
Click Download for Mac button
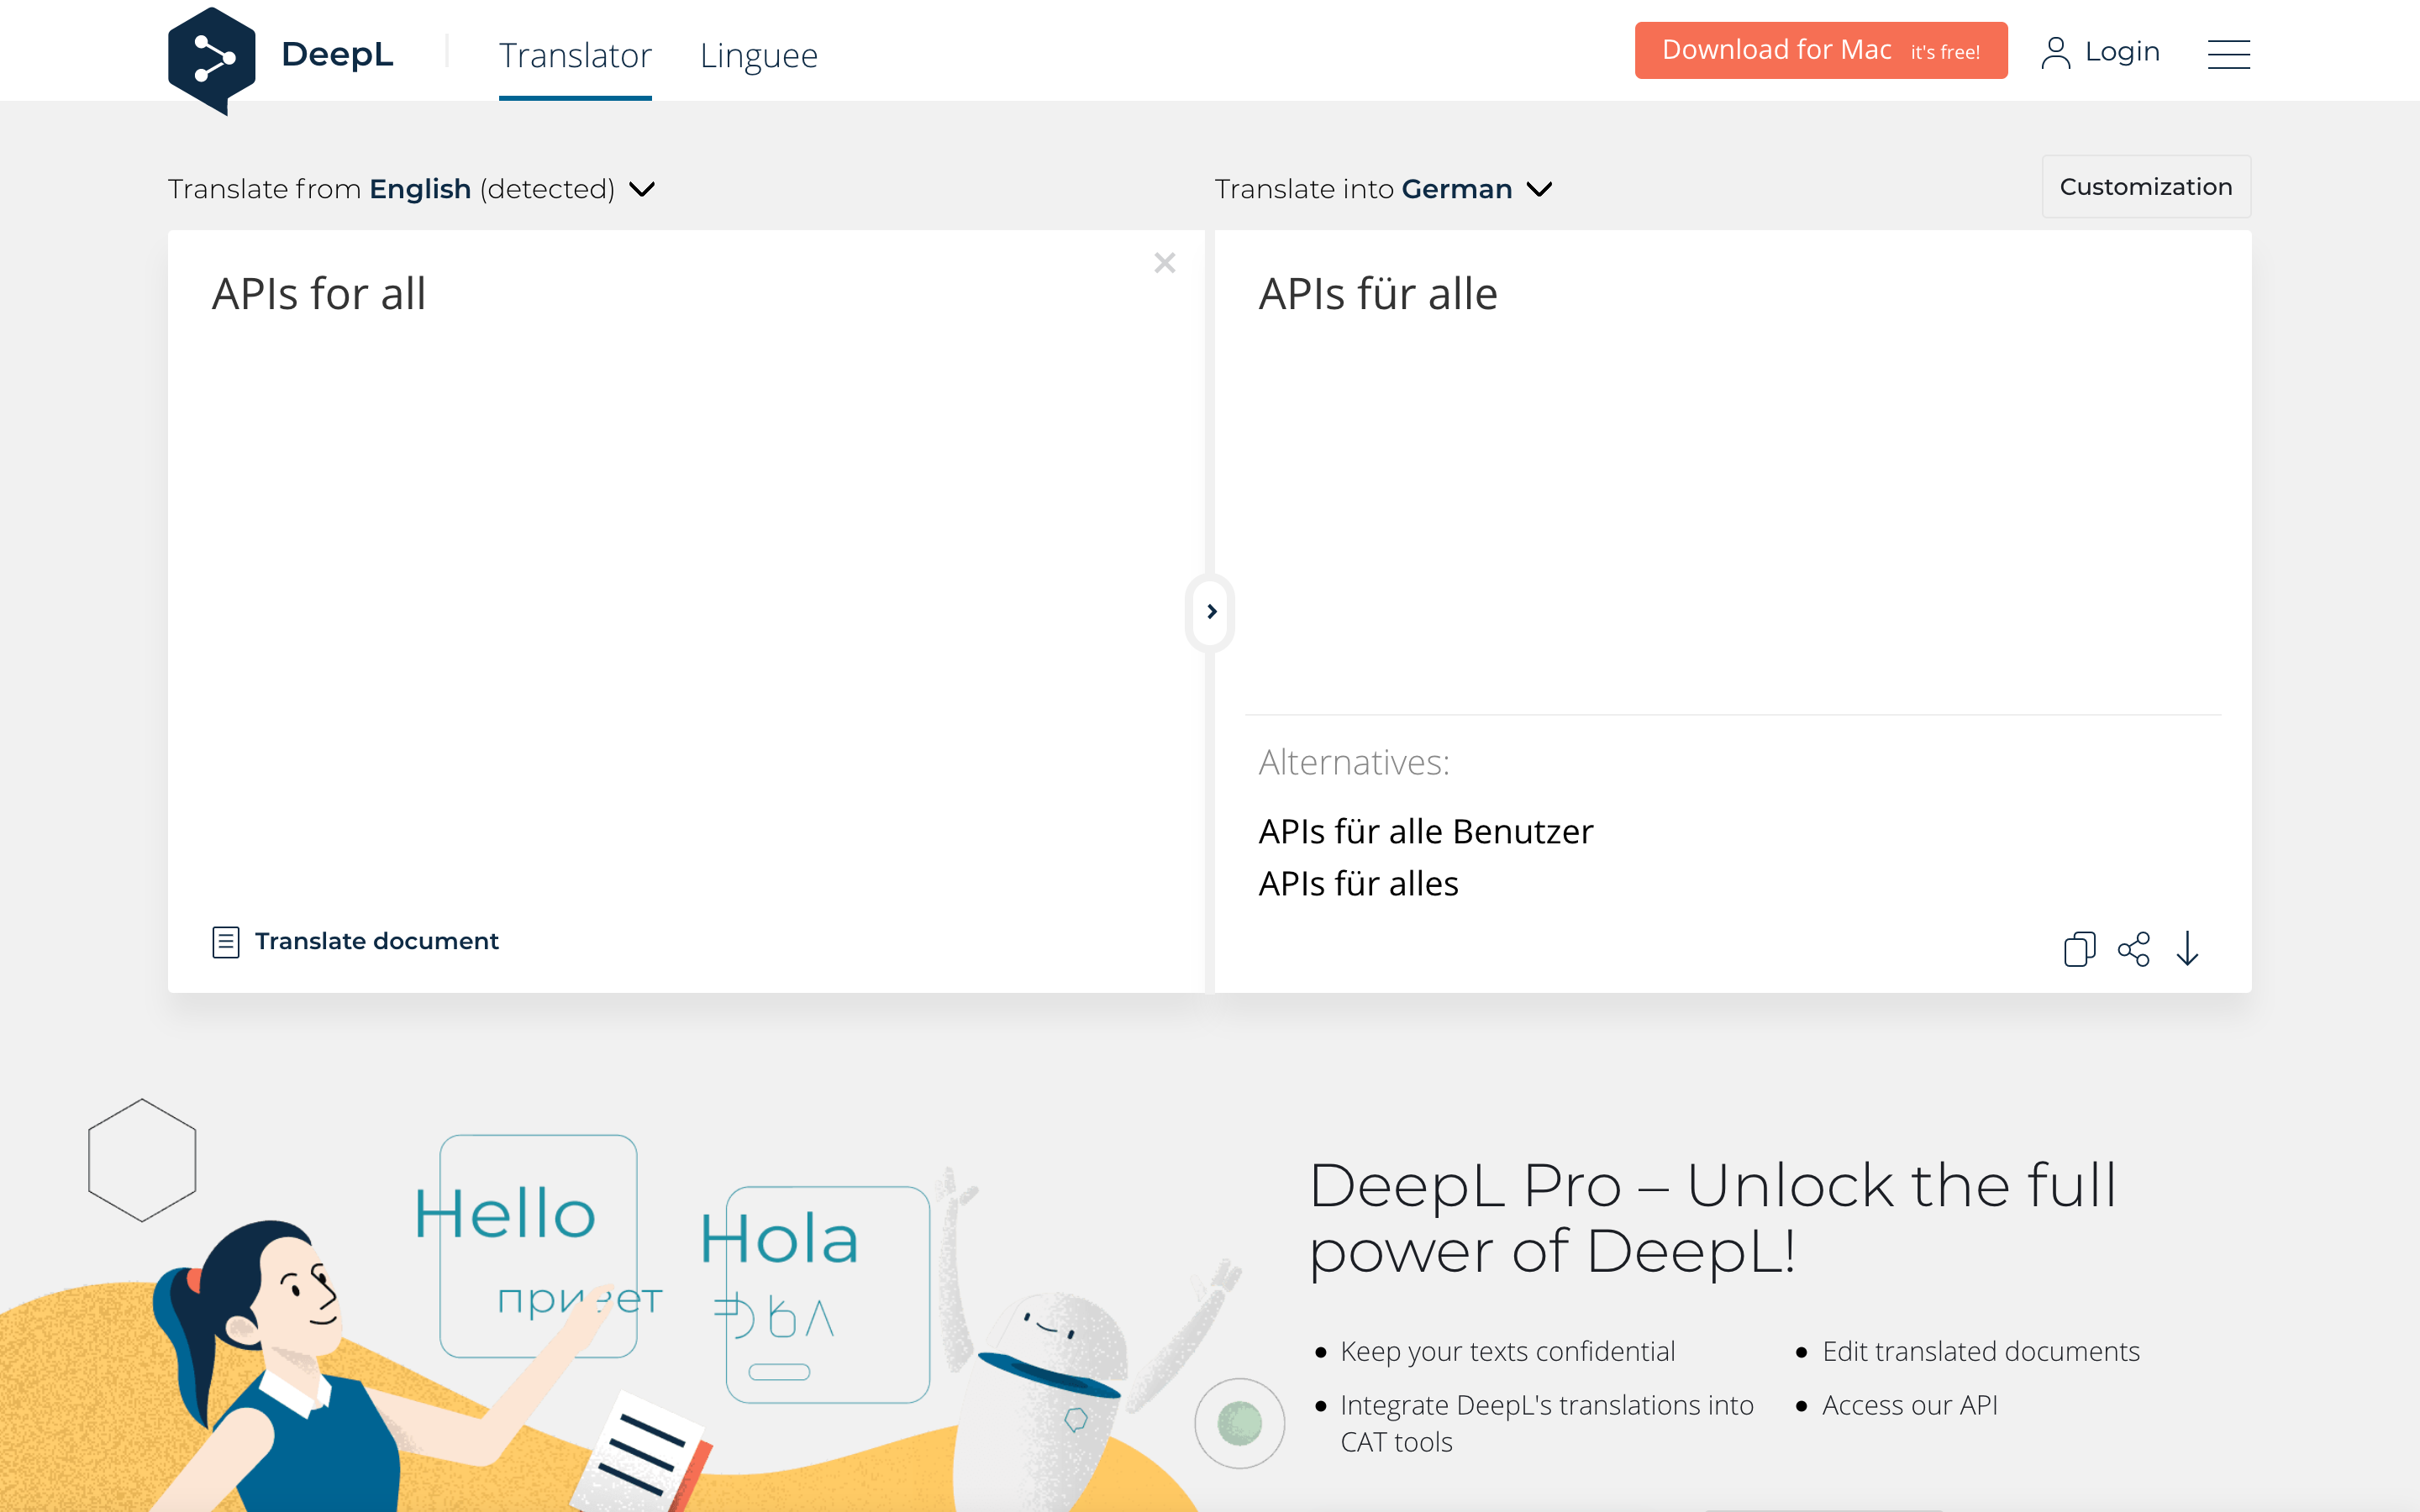[x=1820, y=50]
